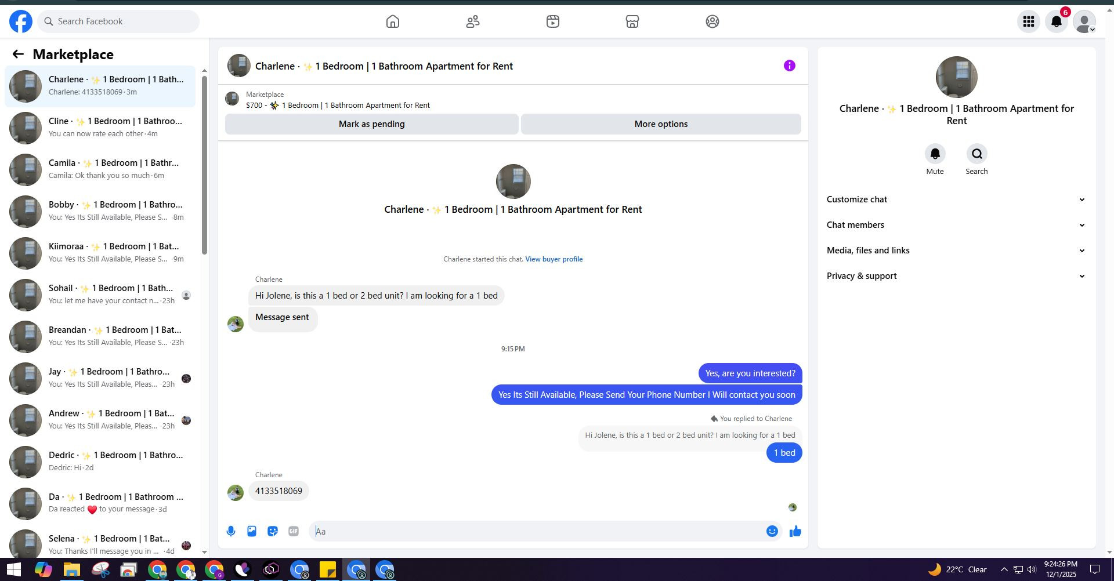Click the quoted reply 'Hi Jolene' bubble
This screenshot has height=581, width=1114.
click(690, 435)
